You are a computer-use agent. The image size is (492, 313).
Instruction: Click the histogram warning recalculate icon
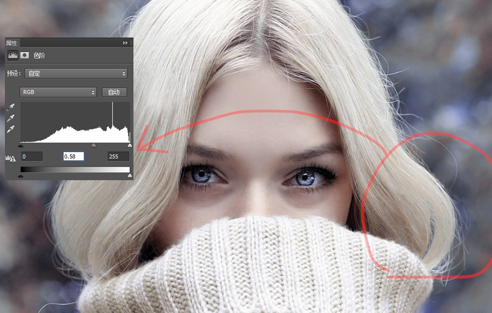point(10,158)
